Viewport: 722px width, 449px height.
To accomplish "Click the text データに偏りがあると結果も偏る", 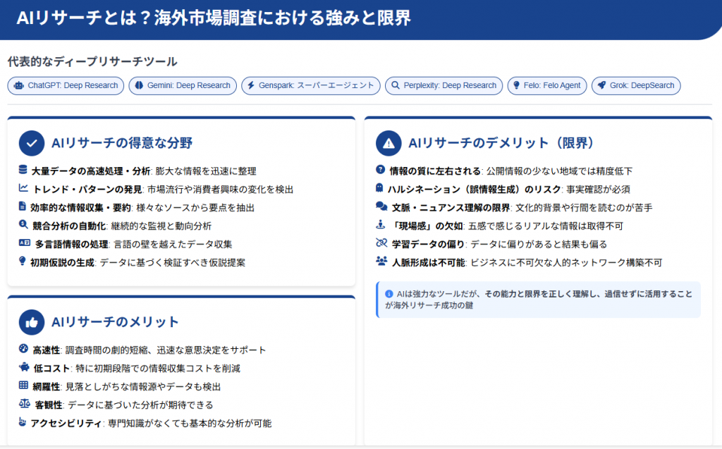I will [539, 244].
